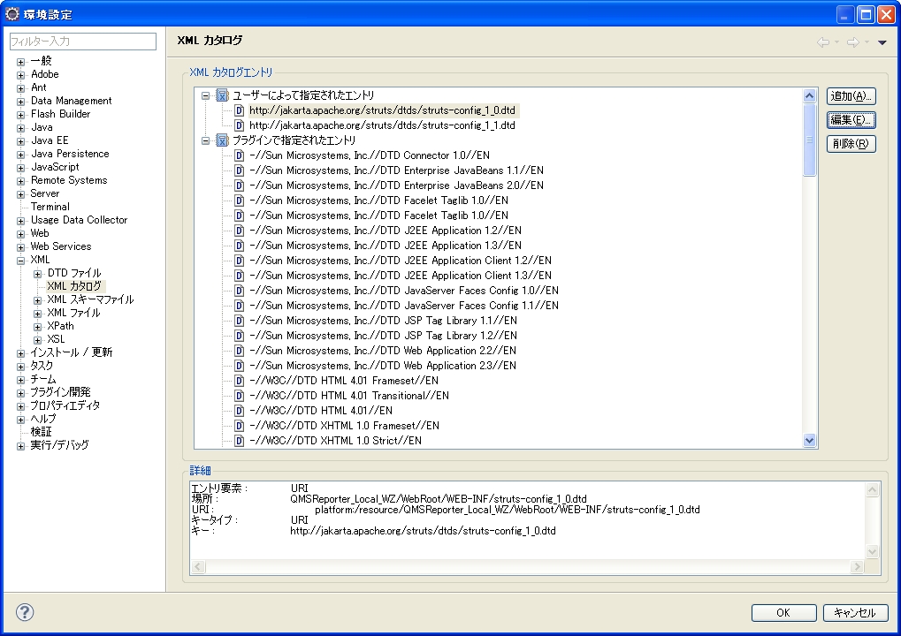This screenshot has width=901, height=636.
Task: Expand the Flash Builder category
Action: pos(20,115)
